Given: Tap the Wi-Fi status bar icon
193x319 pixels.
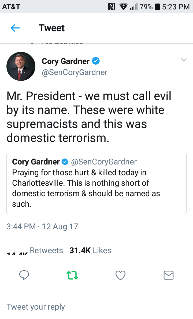Looking at the screenshot, I should pos(123,6).
